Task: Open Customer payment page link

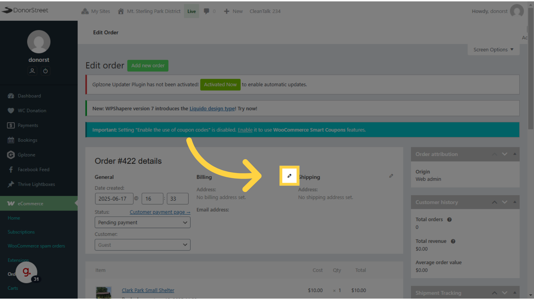Action: click(x=160, y=212)
